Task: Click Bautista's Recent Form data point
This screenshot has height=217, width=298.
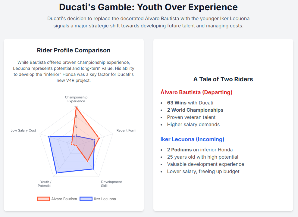Action: (x=99, y=138)
